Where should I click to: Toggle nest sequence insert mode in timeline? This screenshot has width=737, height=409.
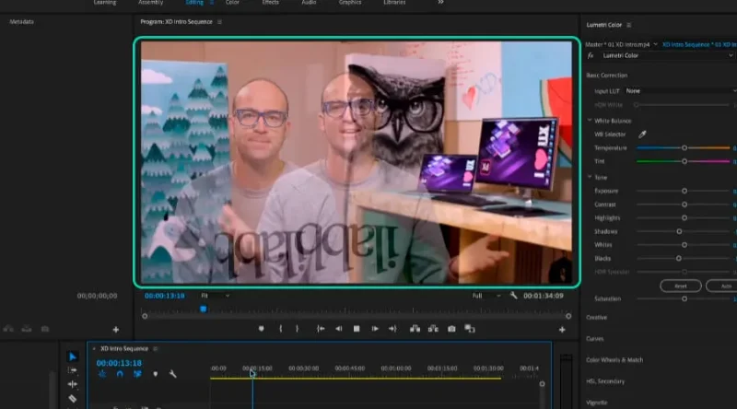[x=102, y=374]
